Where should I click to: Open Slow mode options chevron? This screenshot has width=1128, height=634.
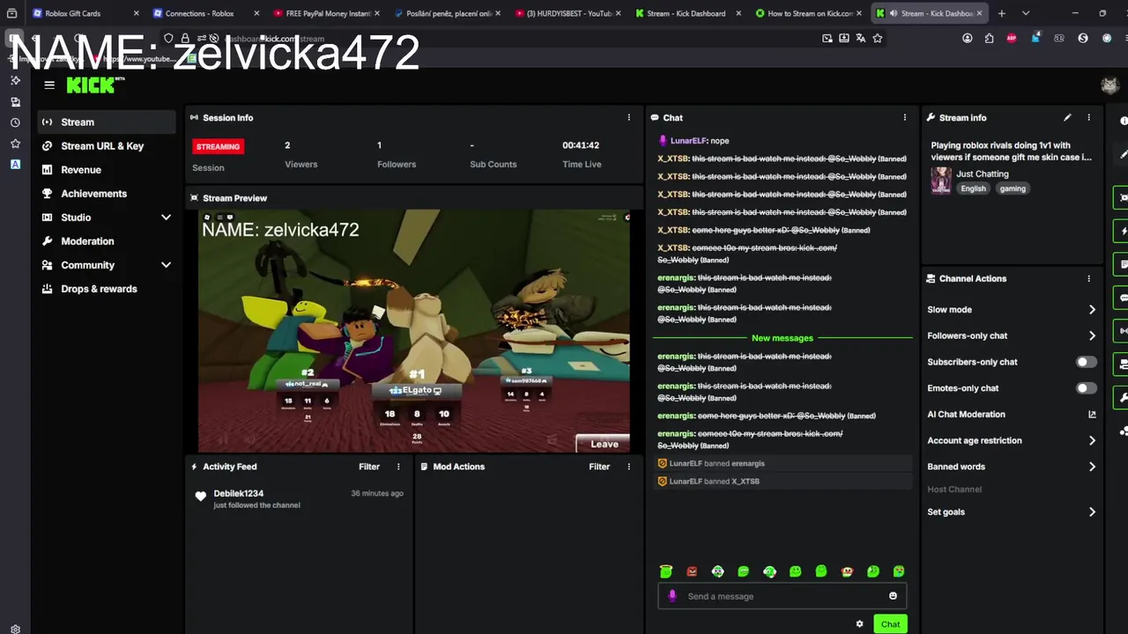tap(1092, 310)
